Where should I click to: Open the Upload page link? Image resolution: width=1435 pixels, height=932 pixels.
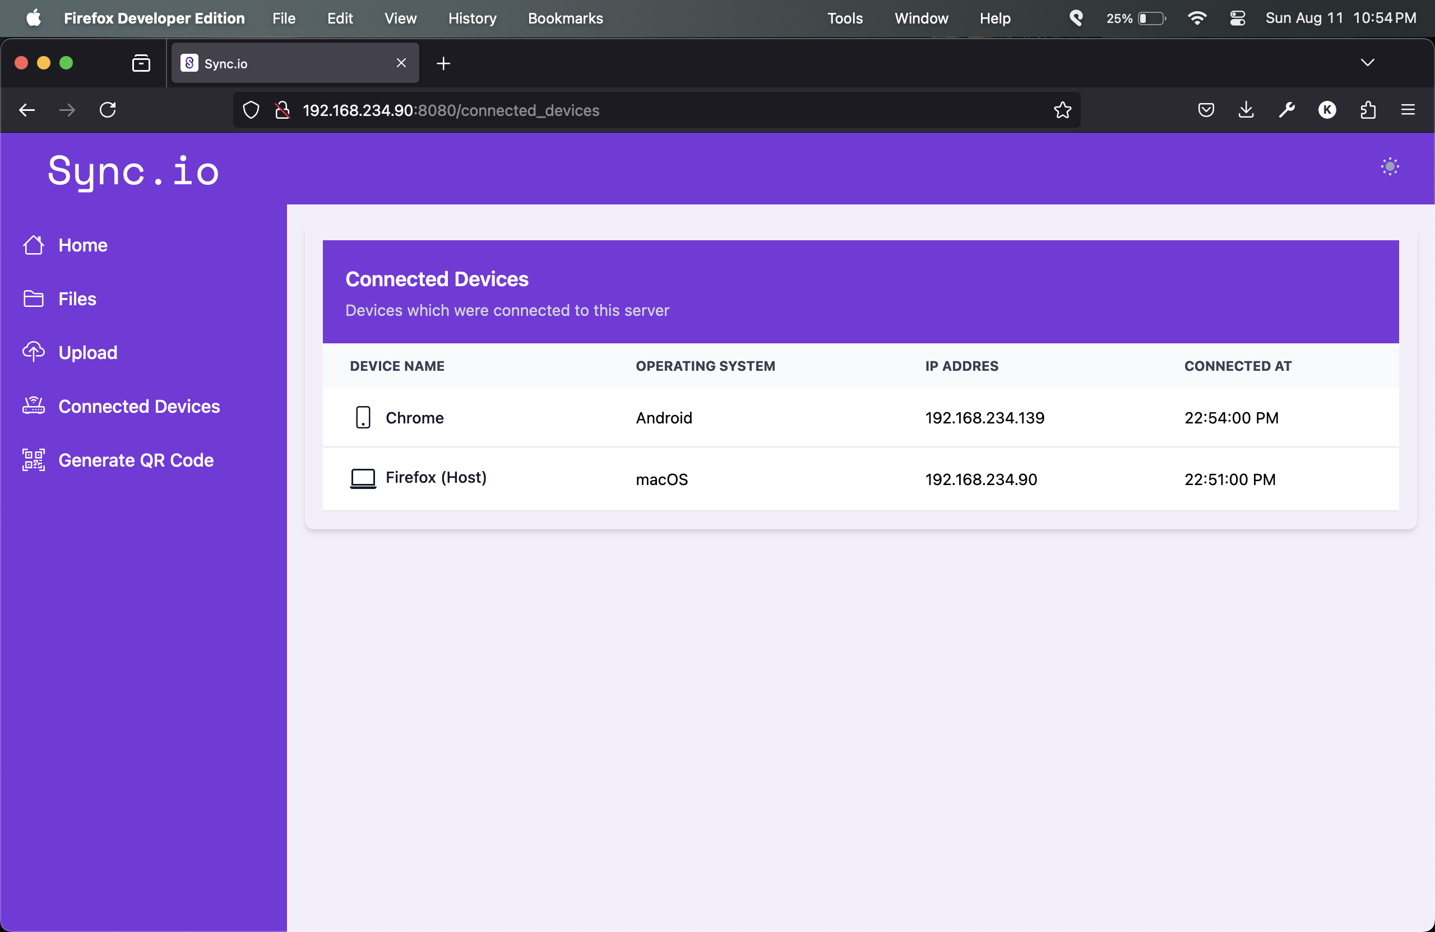(87, 352)
